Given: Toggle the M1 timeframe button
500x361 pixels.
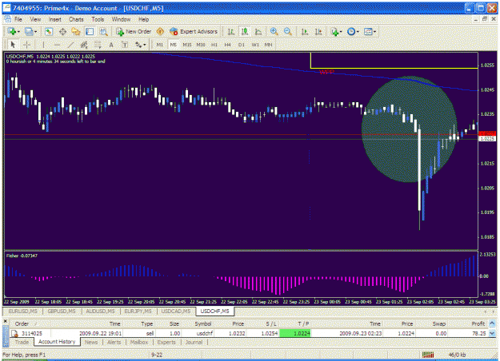Looking at the screenshot, I should pyautogui.click(x=159, y=45).
